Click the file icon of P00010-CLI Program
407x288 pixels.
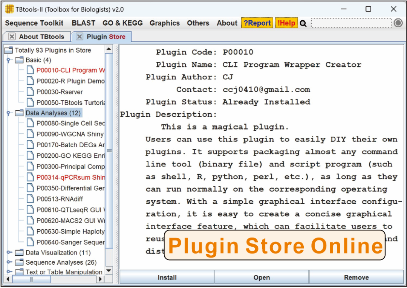click(31, 70)
